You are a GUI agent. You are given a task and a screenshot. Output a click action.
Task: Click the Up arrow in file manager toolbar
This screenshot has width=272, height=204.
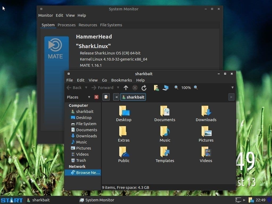(x=126, y=88)
